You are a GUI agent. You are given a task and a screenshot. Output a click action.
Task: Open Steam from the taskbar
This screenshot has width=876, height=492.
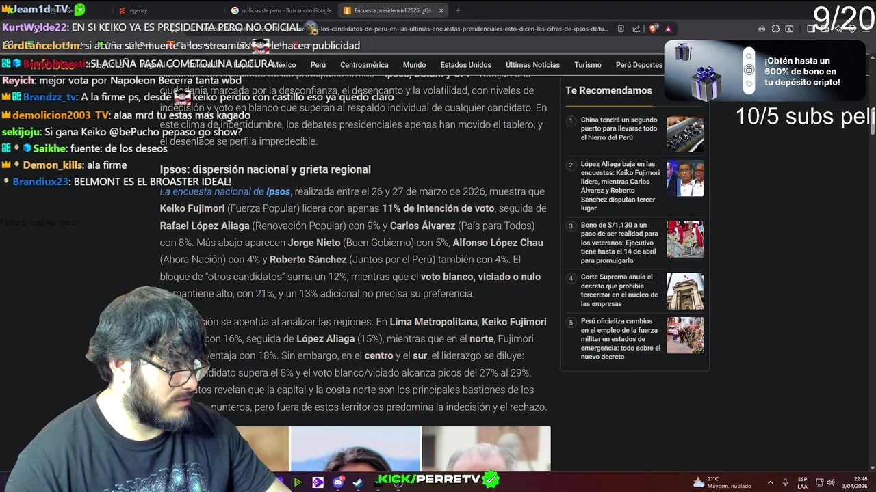click(358, 482)
